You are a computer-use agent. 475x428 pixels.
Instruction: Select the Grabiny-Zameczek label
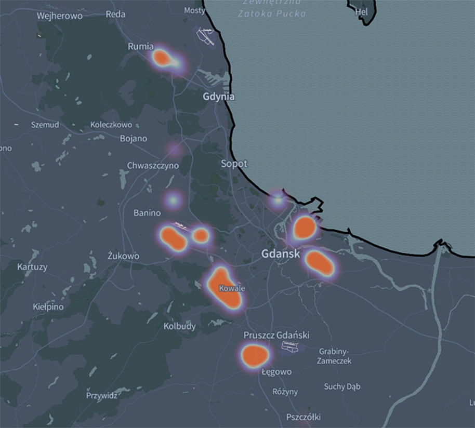point(335,355)
